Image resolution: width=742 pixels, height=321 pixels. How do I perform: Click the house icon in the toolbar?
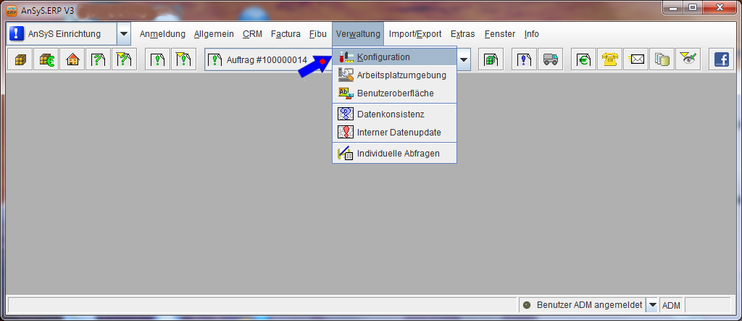pos(72,60)
